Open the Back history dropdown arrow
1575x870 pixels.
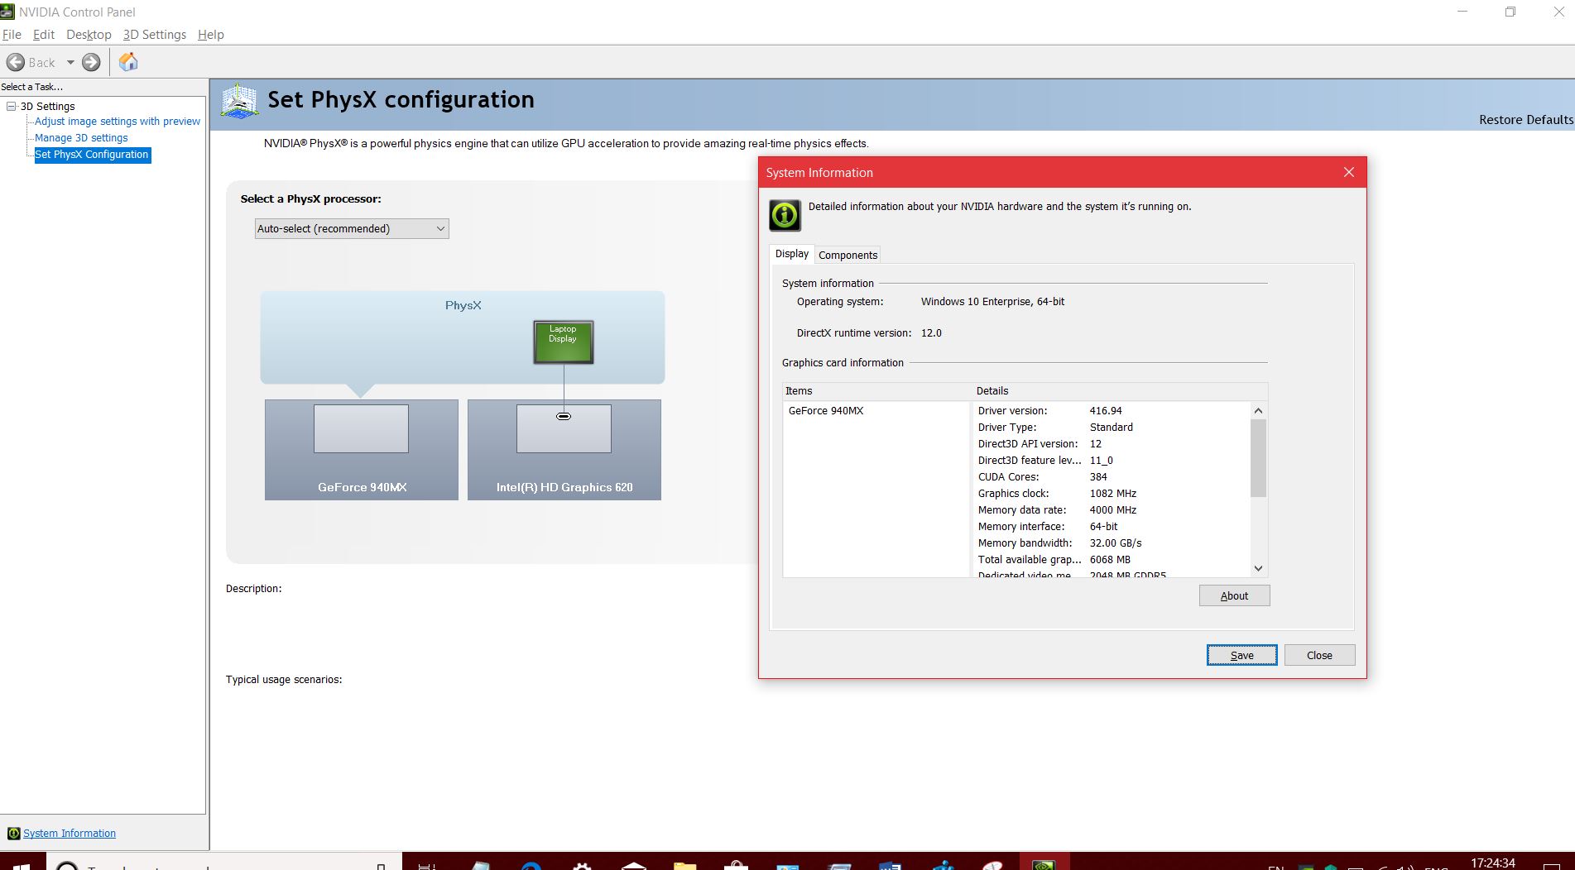pyautogui.click(x=70, y=62)
